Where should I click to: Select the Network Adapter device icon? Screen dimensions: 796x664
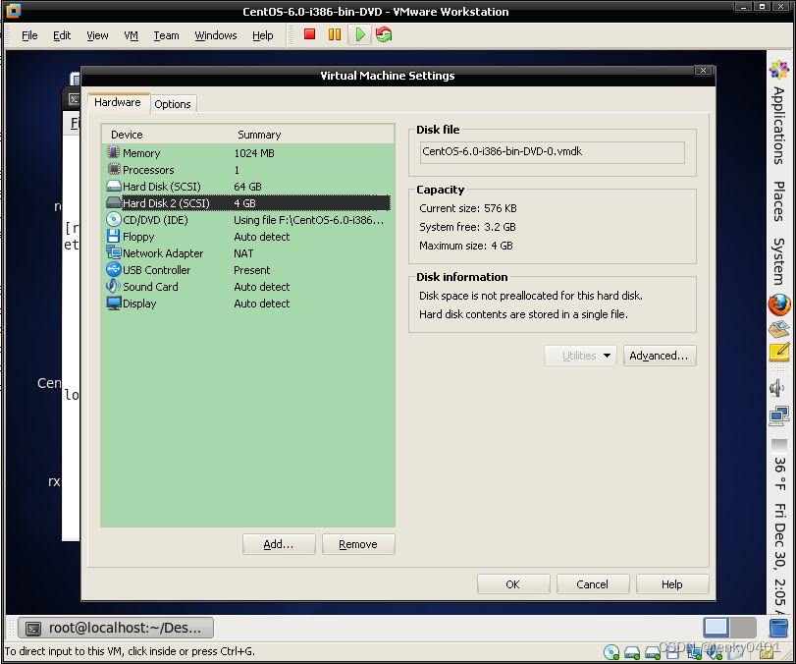[114, 252]
